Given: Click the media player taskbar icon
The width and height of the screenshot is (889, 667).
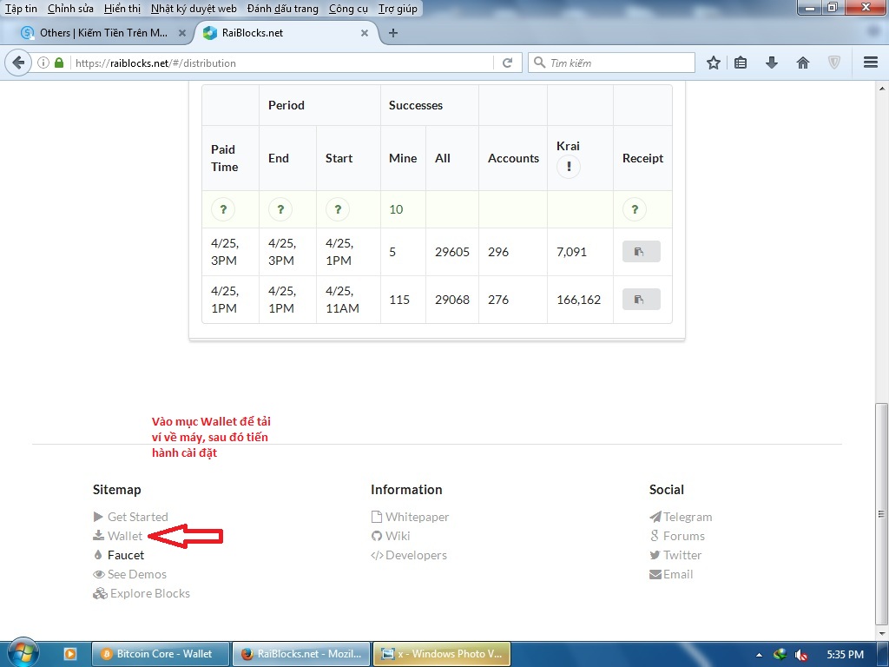Looking at the screenshot, I should [x=69, y=654].
